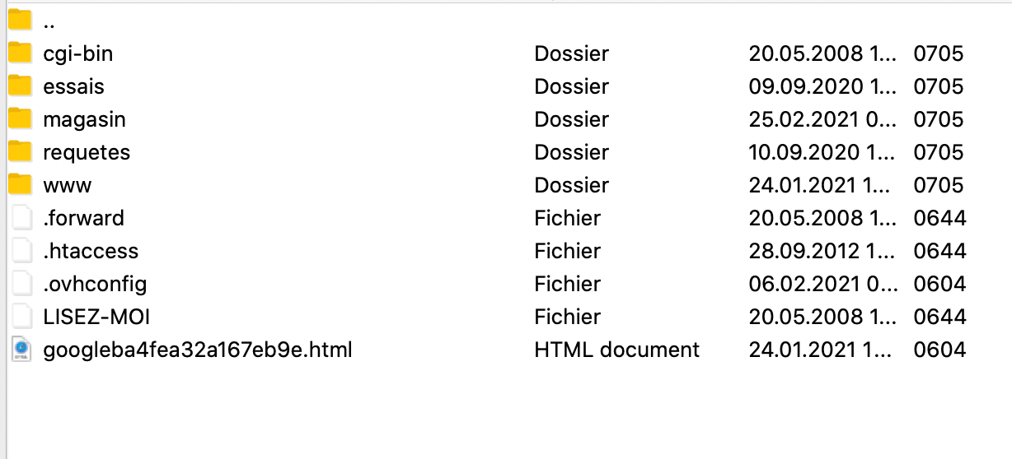Click the www folder icon
1012x459 pixels.
tap(20, 185)
